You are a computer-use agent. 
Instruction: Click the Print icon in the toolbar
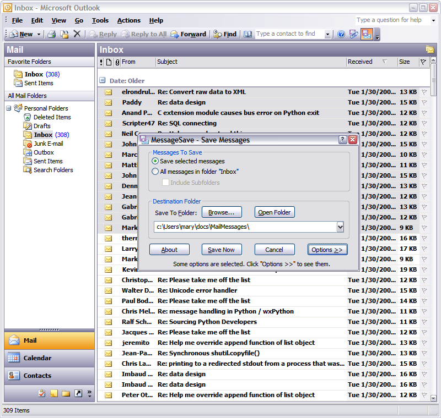pos(51,34)
